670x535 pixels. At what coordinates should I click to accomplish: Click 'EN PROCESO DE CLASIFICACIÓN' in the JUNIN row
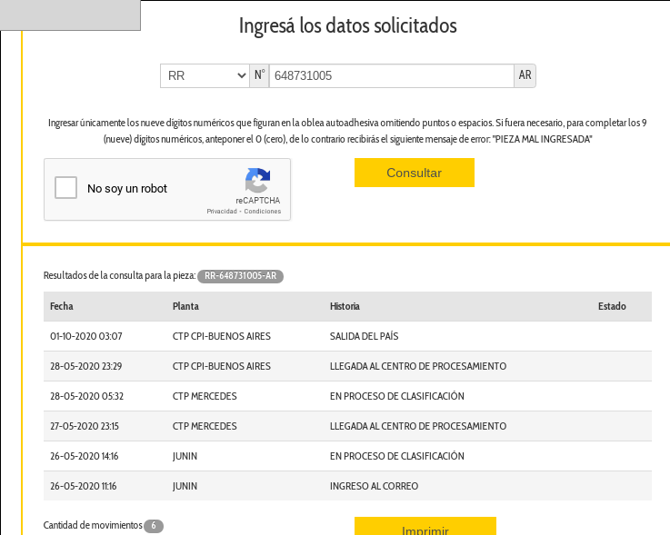397,456
